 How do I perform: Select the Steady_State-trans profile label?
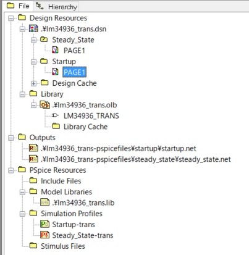point(83,235)
